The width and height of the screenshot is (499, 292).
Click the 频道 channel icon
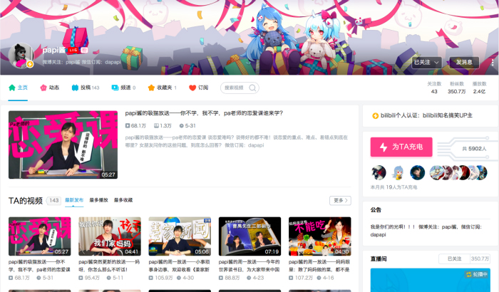point(115,88)
